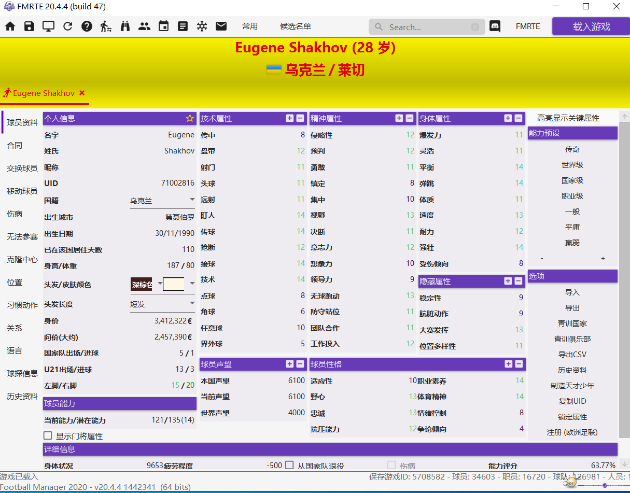
Task: Toggle the 从国家队退役 checkbox
Action: (x=289, y=466)
